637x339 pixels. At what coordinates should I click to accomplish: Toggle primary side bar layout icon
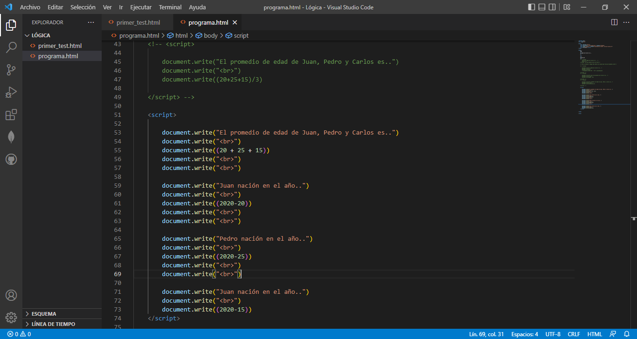coord(532,7)
